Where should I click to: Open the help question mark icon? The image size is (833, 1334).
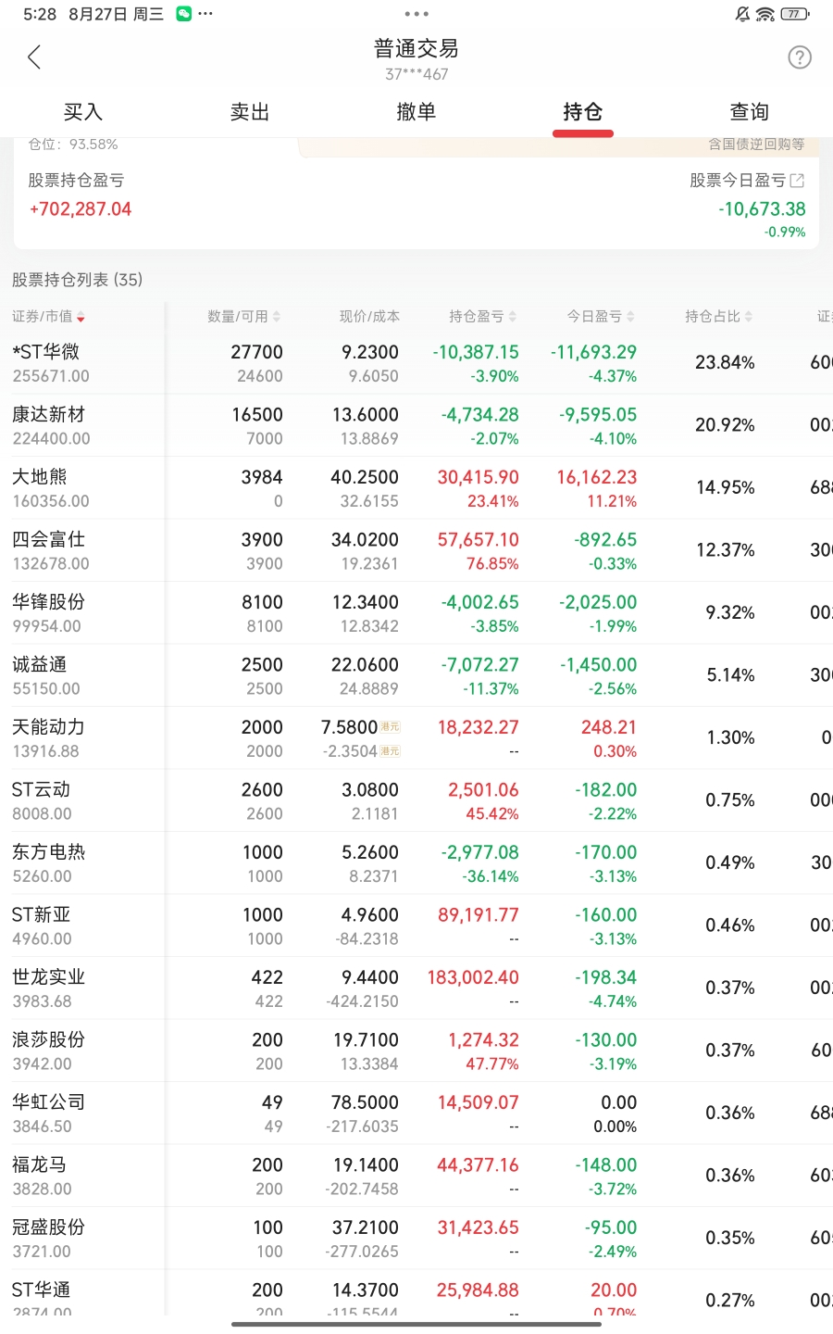coord(800,57)
